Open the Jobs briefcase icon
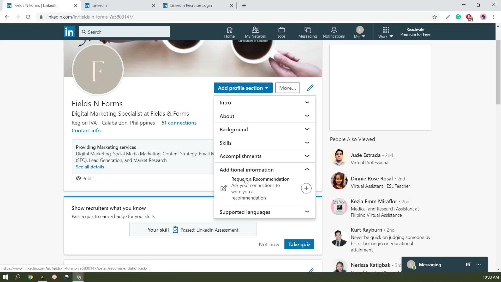 282,30
